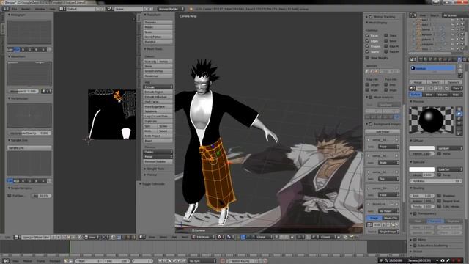This screenshot has height=264, width=469.
Task: Click the specular color swatch
Action: (x=422, y=169)
